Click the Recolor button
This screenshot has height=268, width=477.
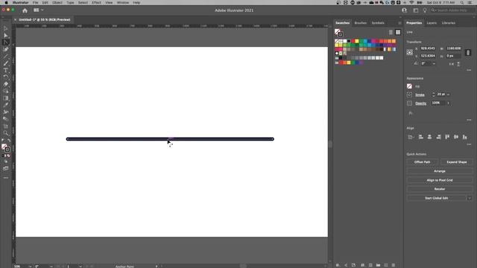(440, 189)
